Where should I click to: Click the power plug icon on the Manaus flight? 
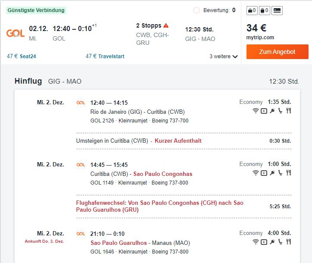point(272,242)
